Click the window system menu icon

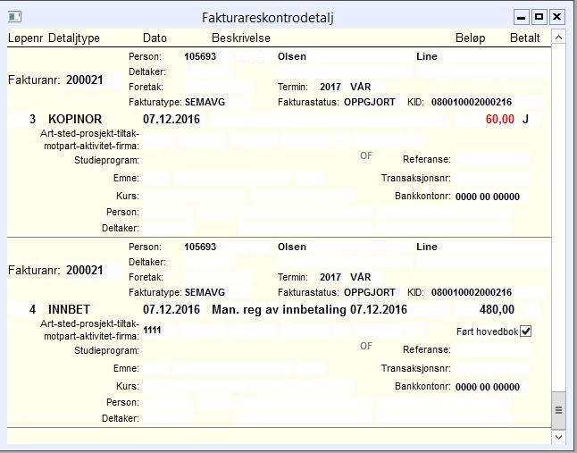[14, 17]
